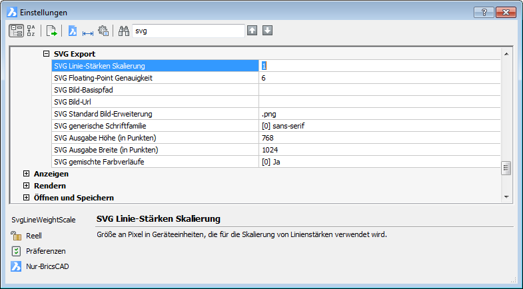Click the binoculars search icon
The width and height of the screenshot is (523, 289).
coord(123,31)
